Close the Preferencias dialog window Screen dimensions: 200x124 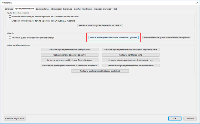[x=197, y=3]
